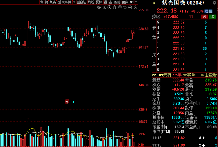Click the 总手 value 30236

(179, 99)
